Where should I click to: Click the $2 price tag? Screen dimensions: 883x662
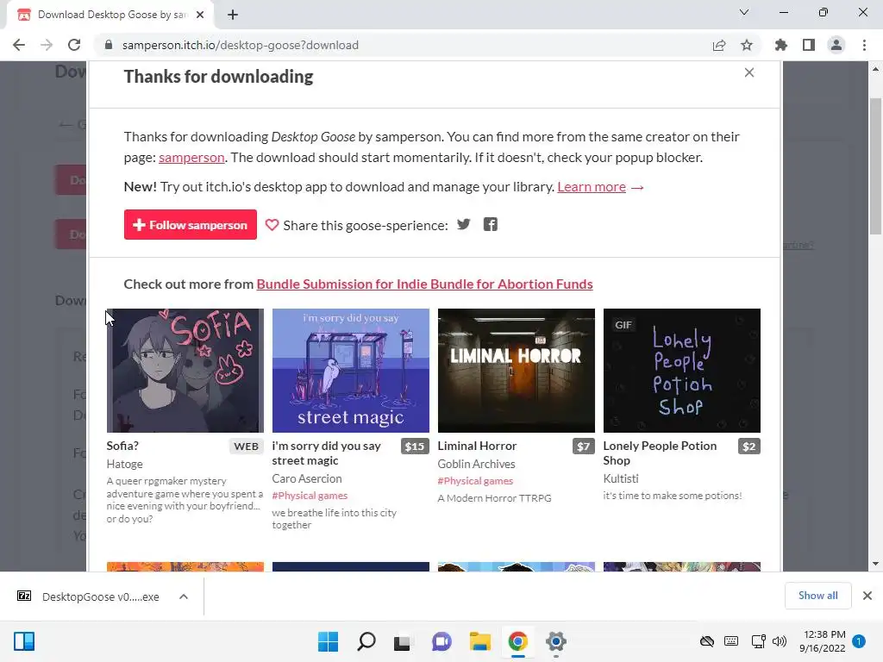(749, 447)
